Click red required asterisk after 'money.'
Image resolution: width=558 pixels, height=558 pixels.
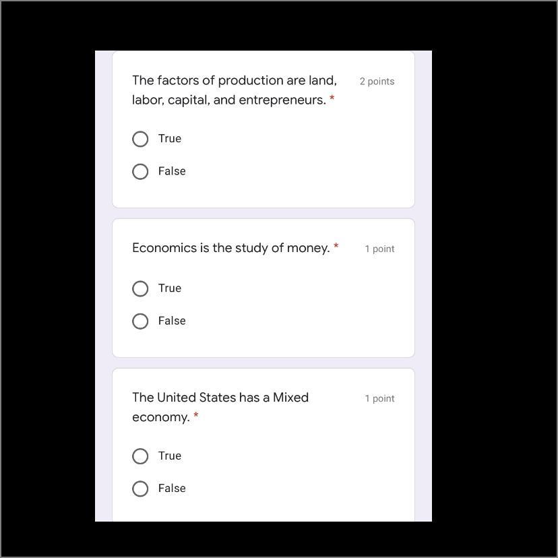click(336, 245)
